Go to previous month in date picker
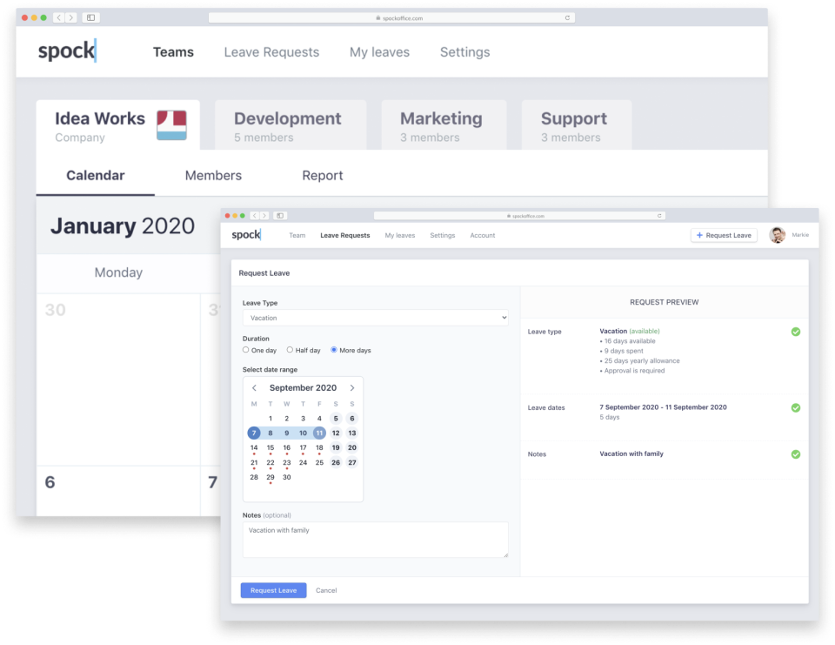This screenshot has width=835, height=645. 254,387
